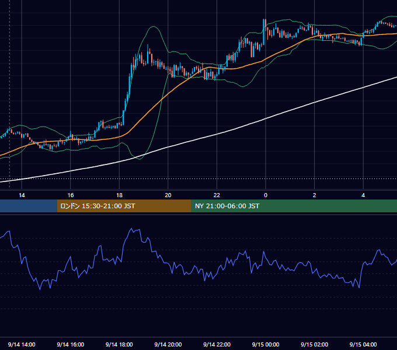Click the 9/14 18:00 date label
The width and height of the screenshot is (397, 350).
coord(119,344)
